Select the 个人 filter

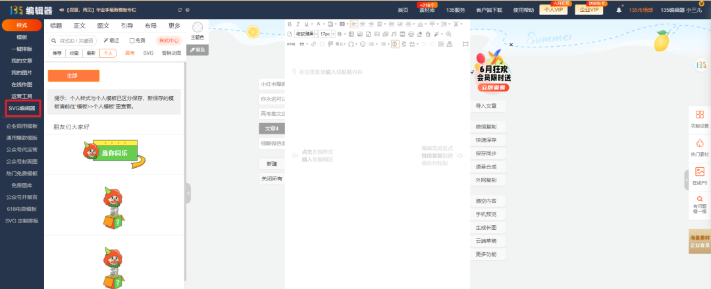coord(108,53)
